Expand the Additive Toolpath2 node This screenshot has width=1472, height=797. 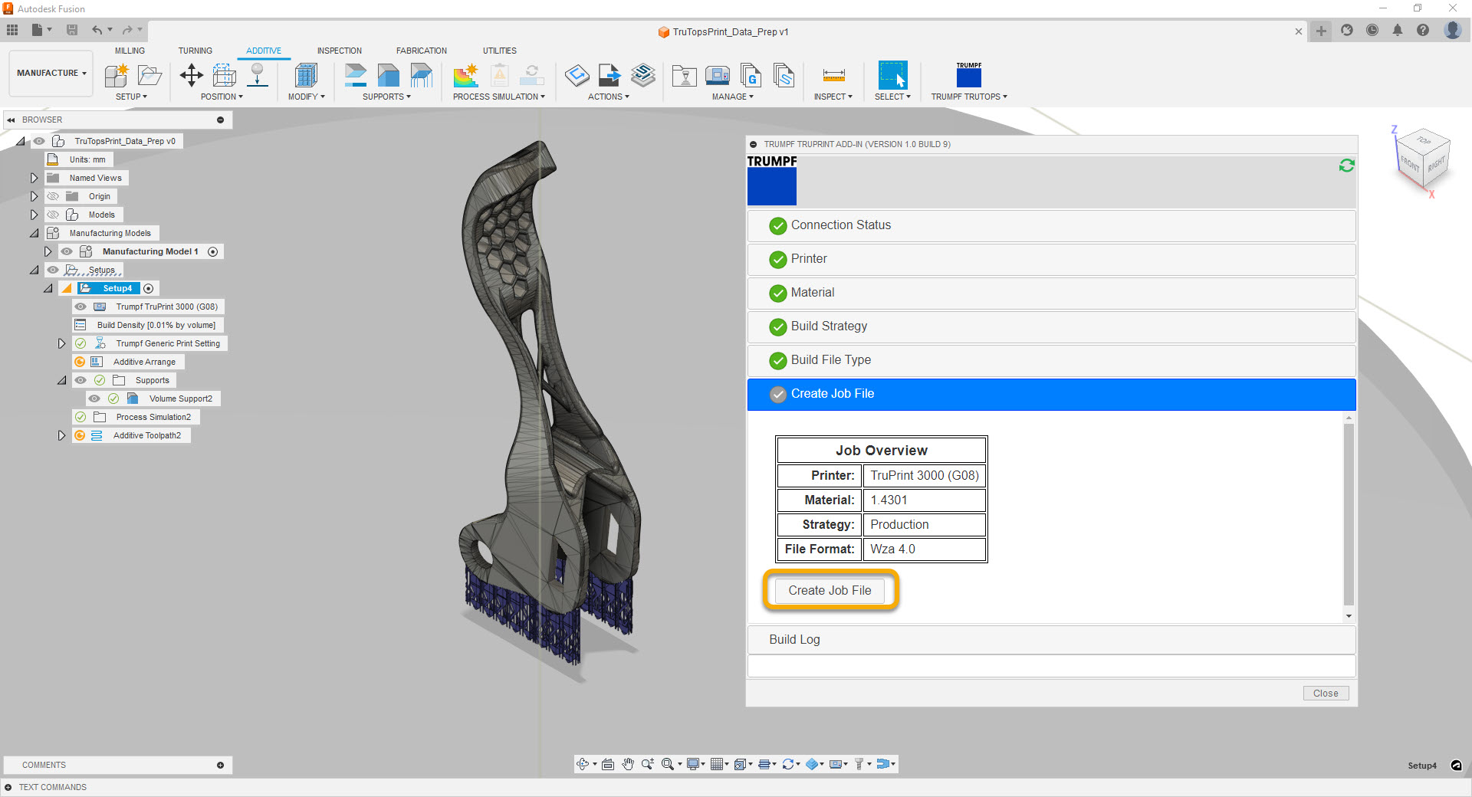(x=61, y=435)
